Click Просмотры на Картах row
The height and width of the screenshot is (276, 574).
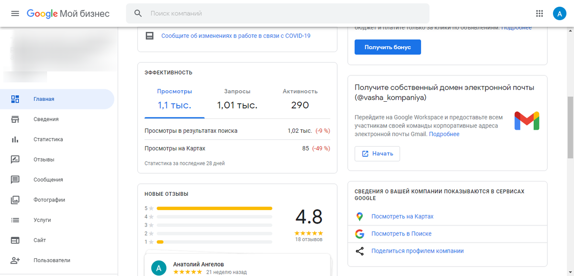coord(237,149)
